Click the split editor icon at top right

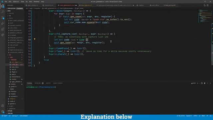pyautogui.click(x=208, y=5)
